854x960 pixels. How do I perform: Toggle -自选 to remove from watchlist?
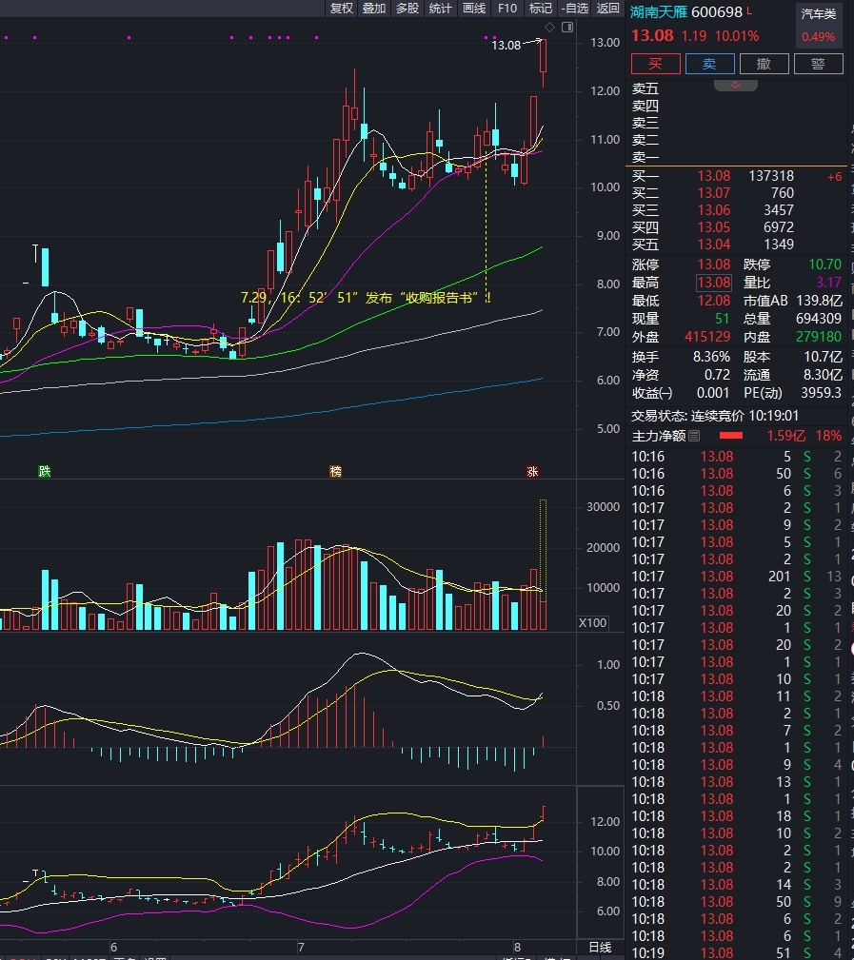click(575, 8)
